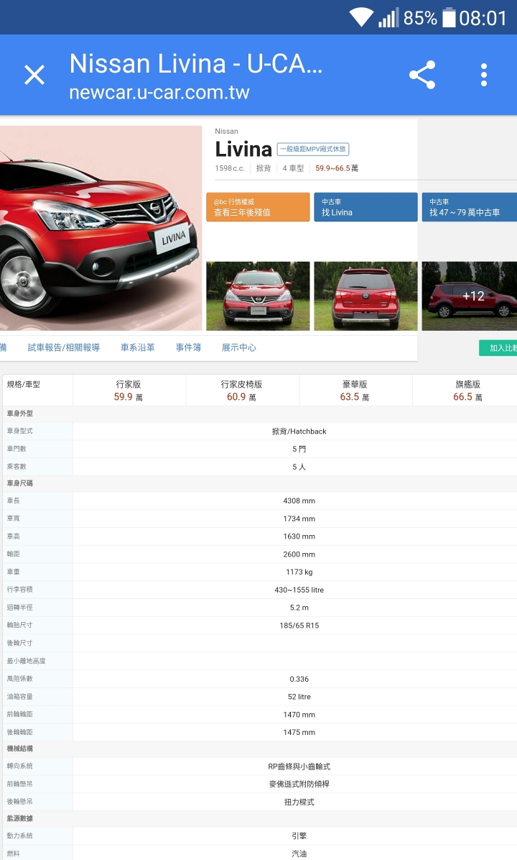This screenshot has height=860, width=517.
Task: Tap the 能源數據 section header
Action: pos(19,818)
